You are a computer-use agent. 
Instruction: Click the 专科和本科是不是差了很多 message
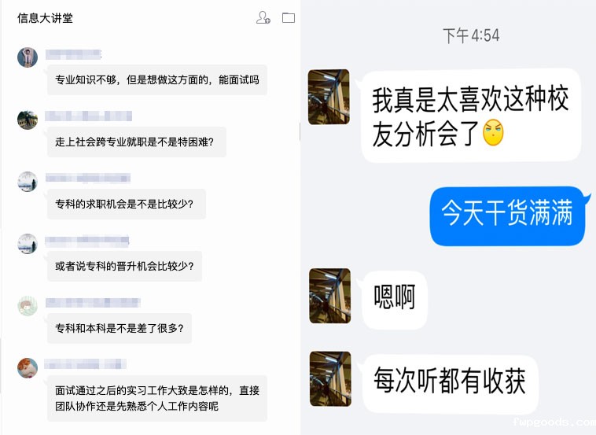point(120,328)
